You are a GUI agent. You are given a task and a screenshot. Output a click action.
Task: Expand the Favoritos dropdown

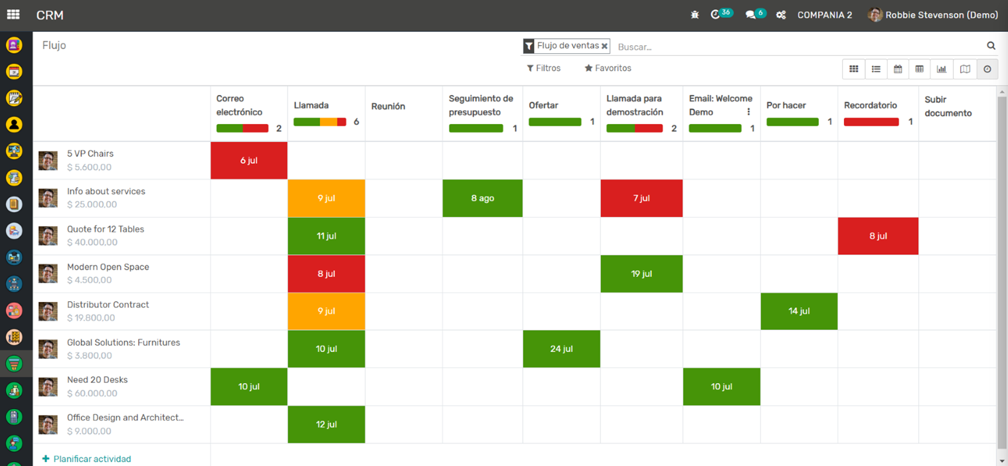(608, 68)
